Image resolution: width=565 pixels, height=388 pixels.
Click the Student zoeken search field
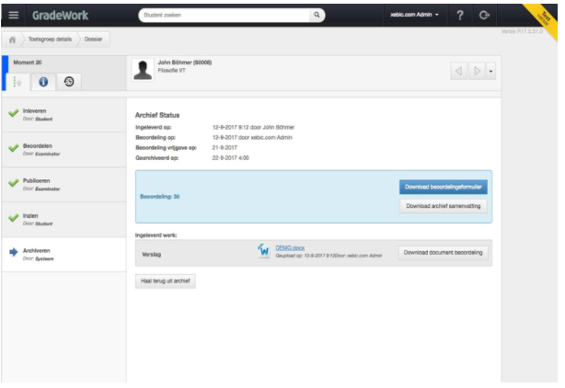click(225, 15)
